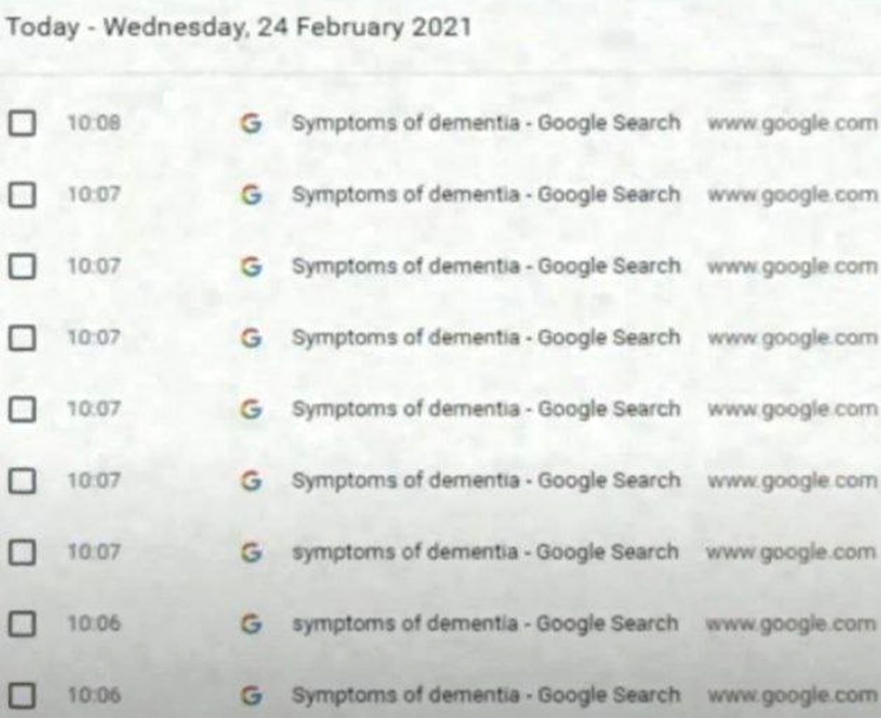Select checkbox of the last 10:06 entry
This screenshot has width=881, height=718.
coord(22,695)
